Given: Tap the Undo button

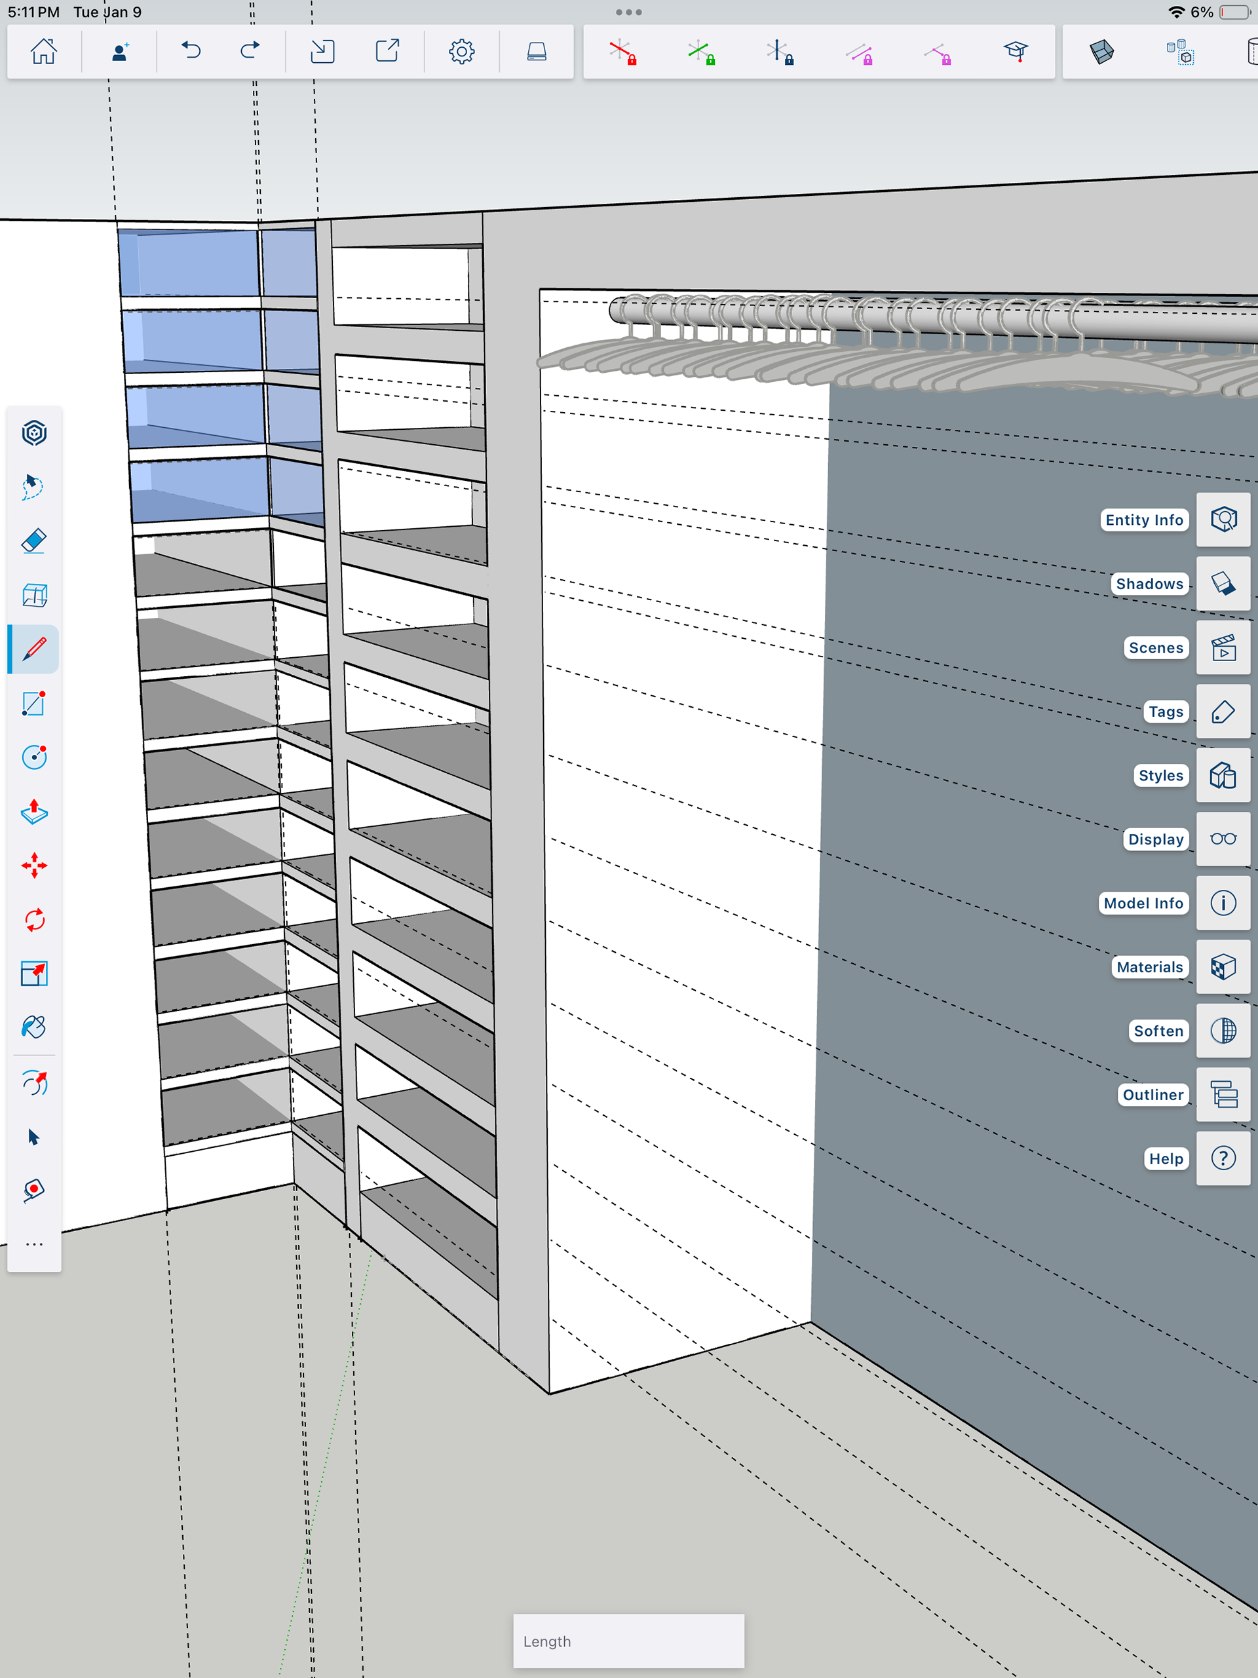Looking at the screenshot, I should pos(191,51).
